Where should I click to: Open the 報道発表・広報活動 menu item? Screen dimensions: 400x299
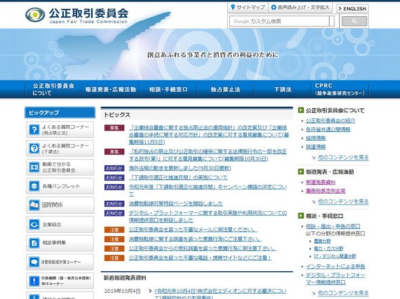[111, 89]
